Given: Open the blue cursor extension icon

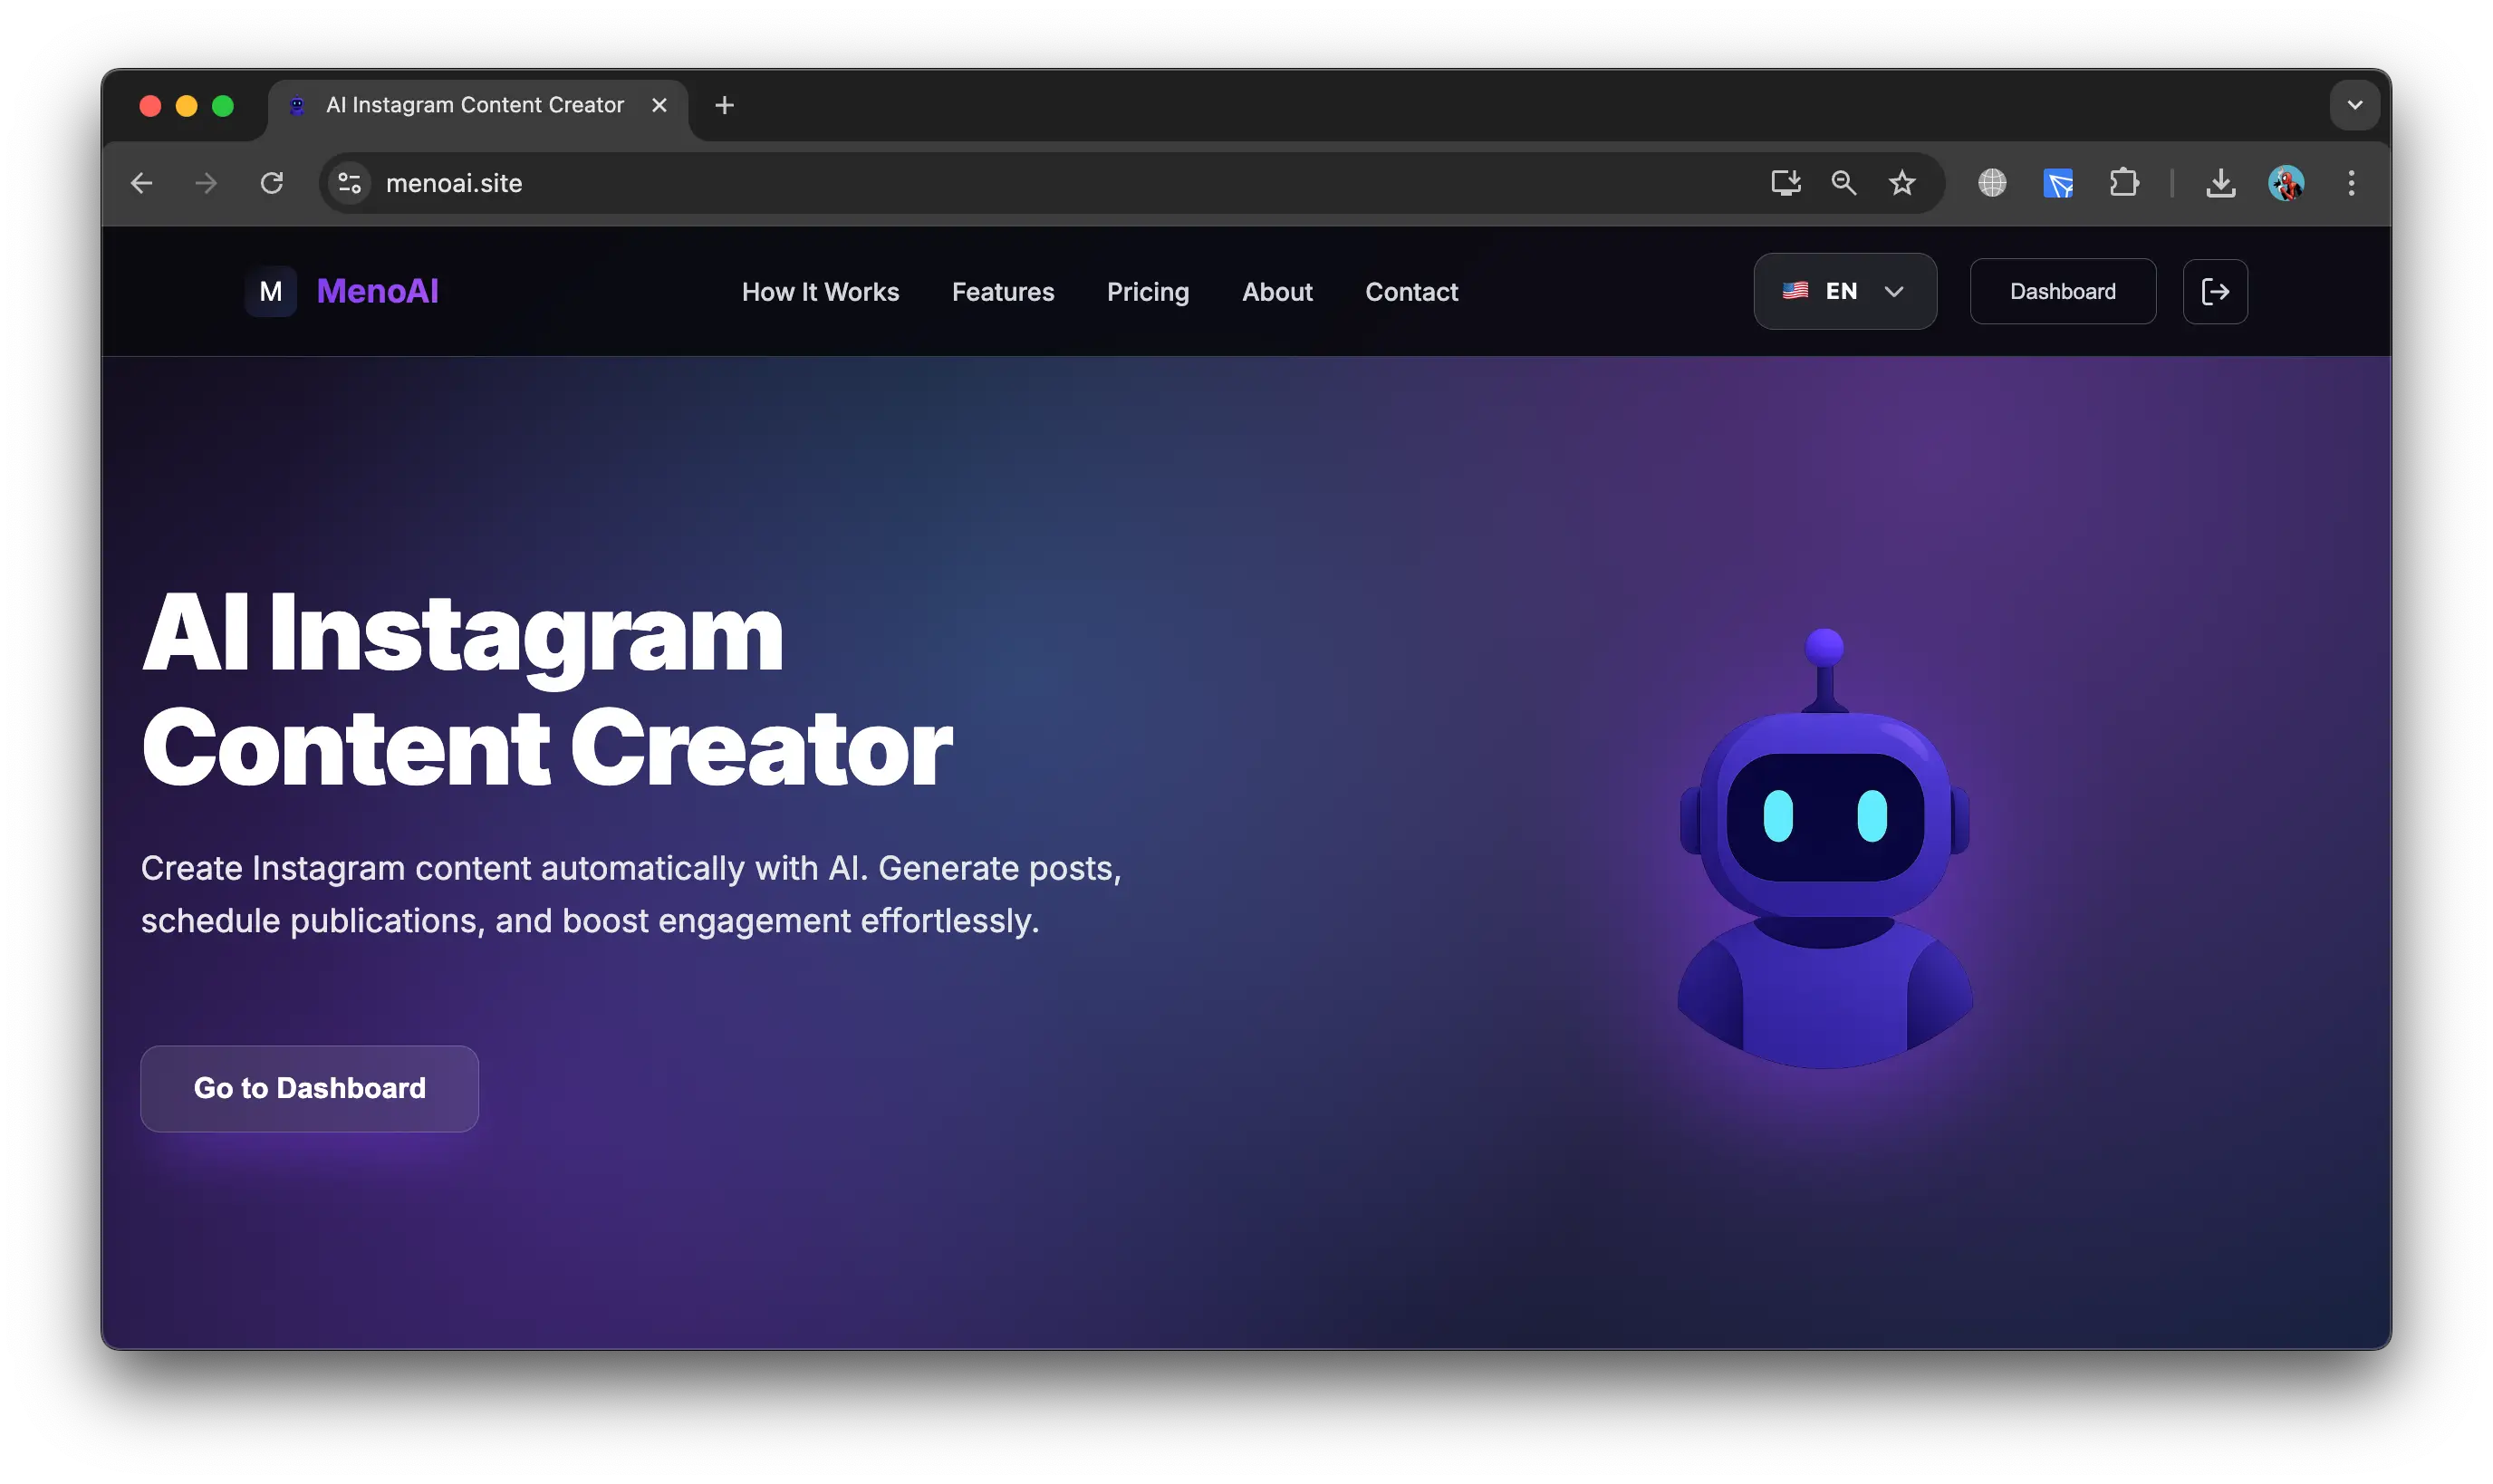Looking at the screenshot, I should coord(2057,183).
